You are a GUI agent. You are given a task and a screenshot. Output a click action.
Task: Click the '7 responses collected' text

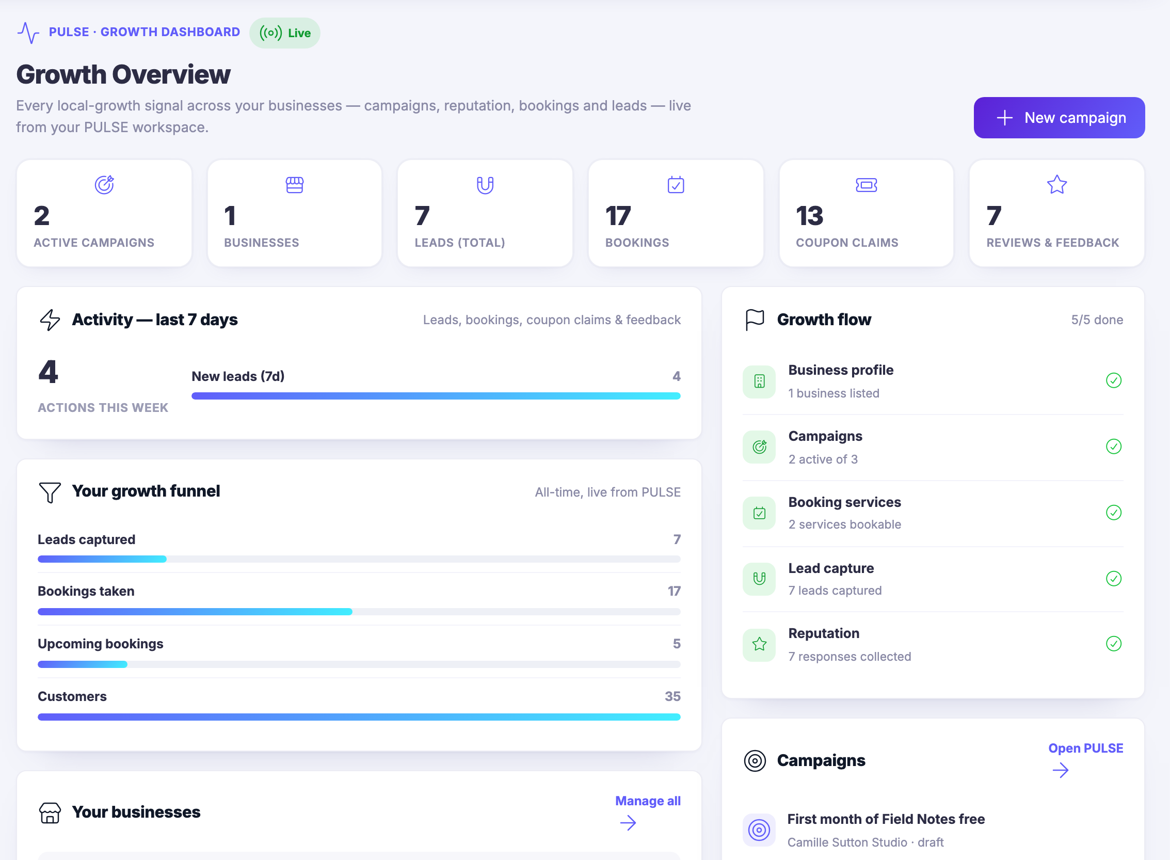(x=850, y=657)
